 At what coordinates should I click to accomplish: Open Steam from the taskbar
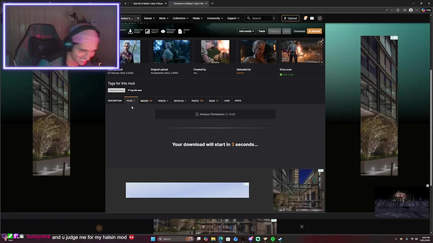click(280, 239)
